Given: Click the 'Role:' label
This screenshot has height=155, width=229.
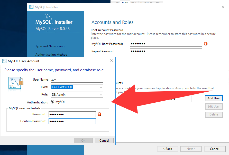Looking at the screenshot, I should [x=45, y=94].
